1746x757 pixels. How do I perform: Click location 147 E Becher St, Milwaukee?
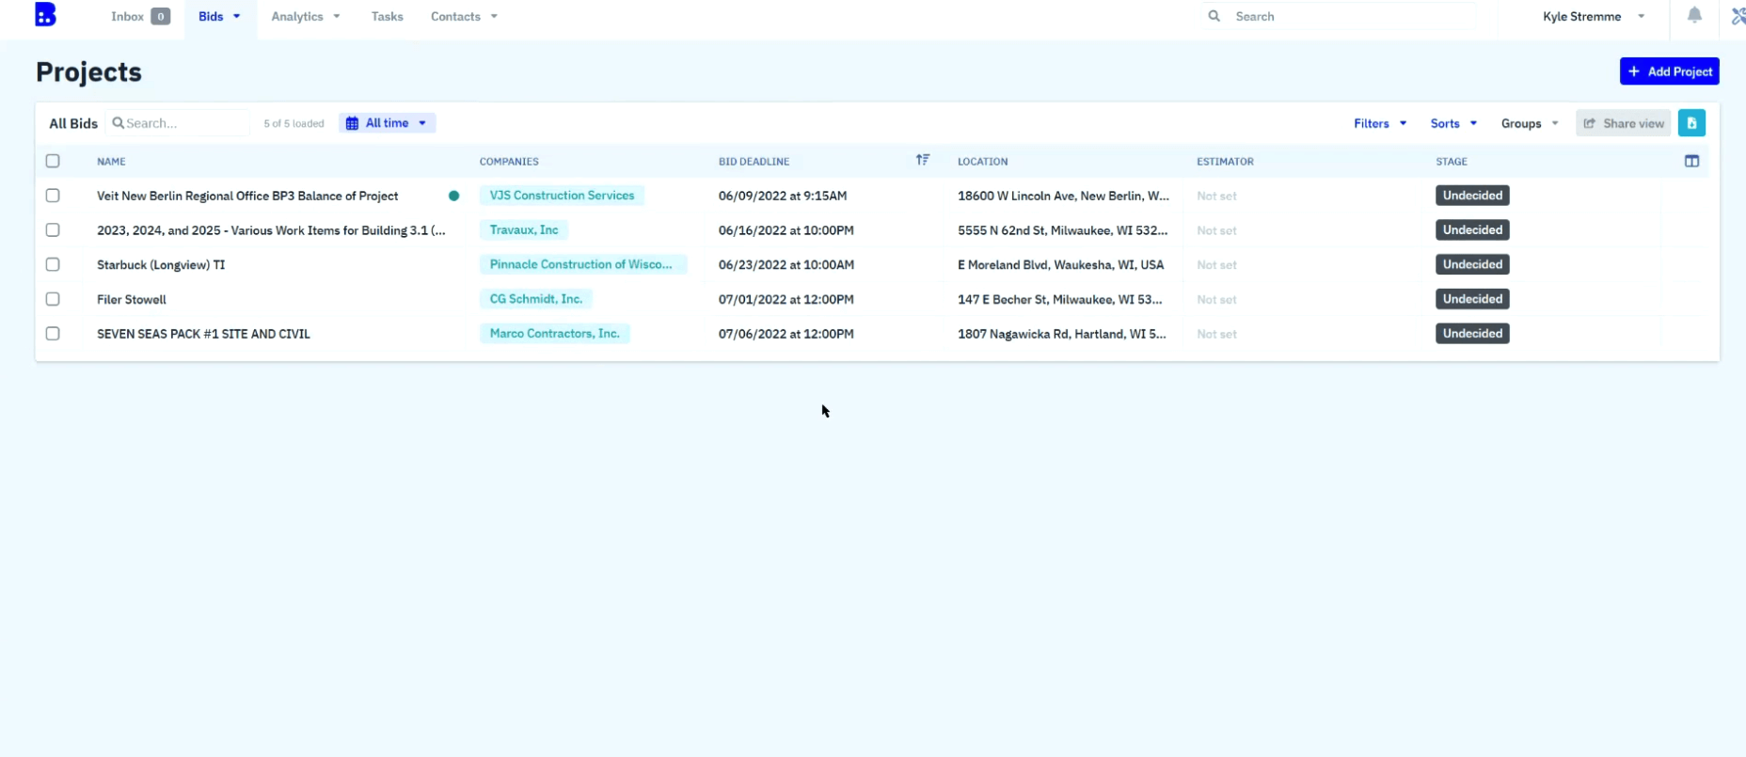point(1060,299)
